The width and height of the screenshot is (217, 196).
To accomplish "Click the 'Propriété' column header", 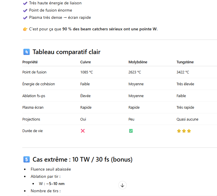I will coord(30,62).
